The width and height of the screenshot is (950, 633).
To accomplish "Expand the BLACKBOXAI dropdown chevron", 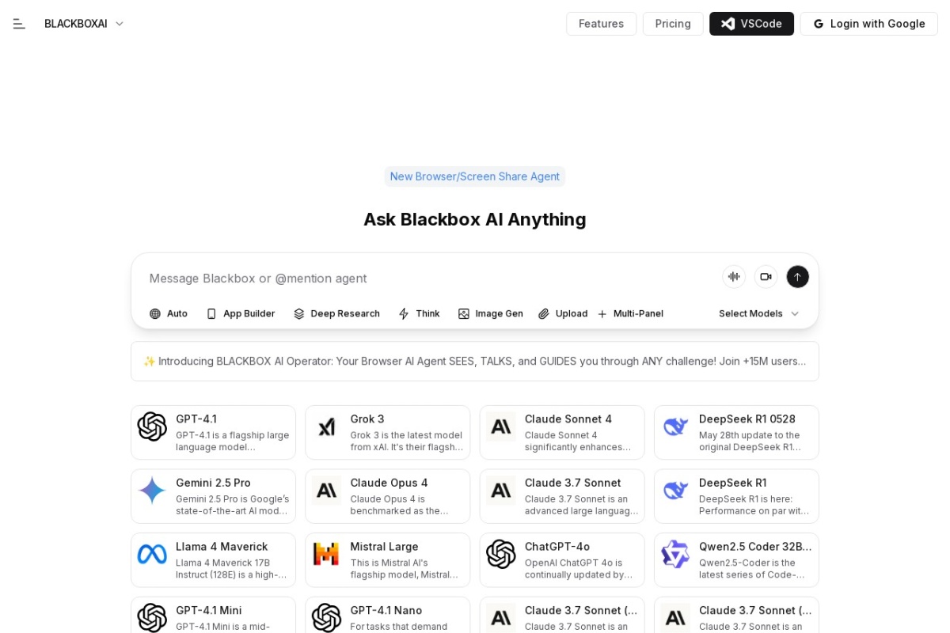I will click(x=120, y=24).
